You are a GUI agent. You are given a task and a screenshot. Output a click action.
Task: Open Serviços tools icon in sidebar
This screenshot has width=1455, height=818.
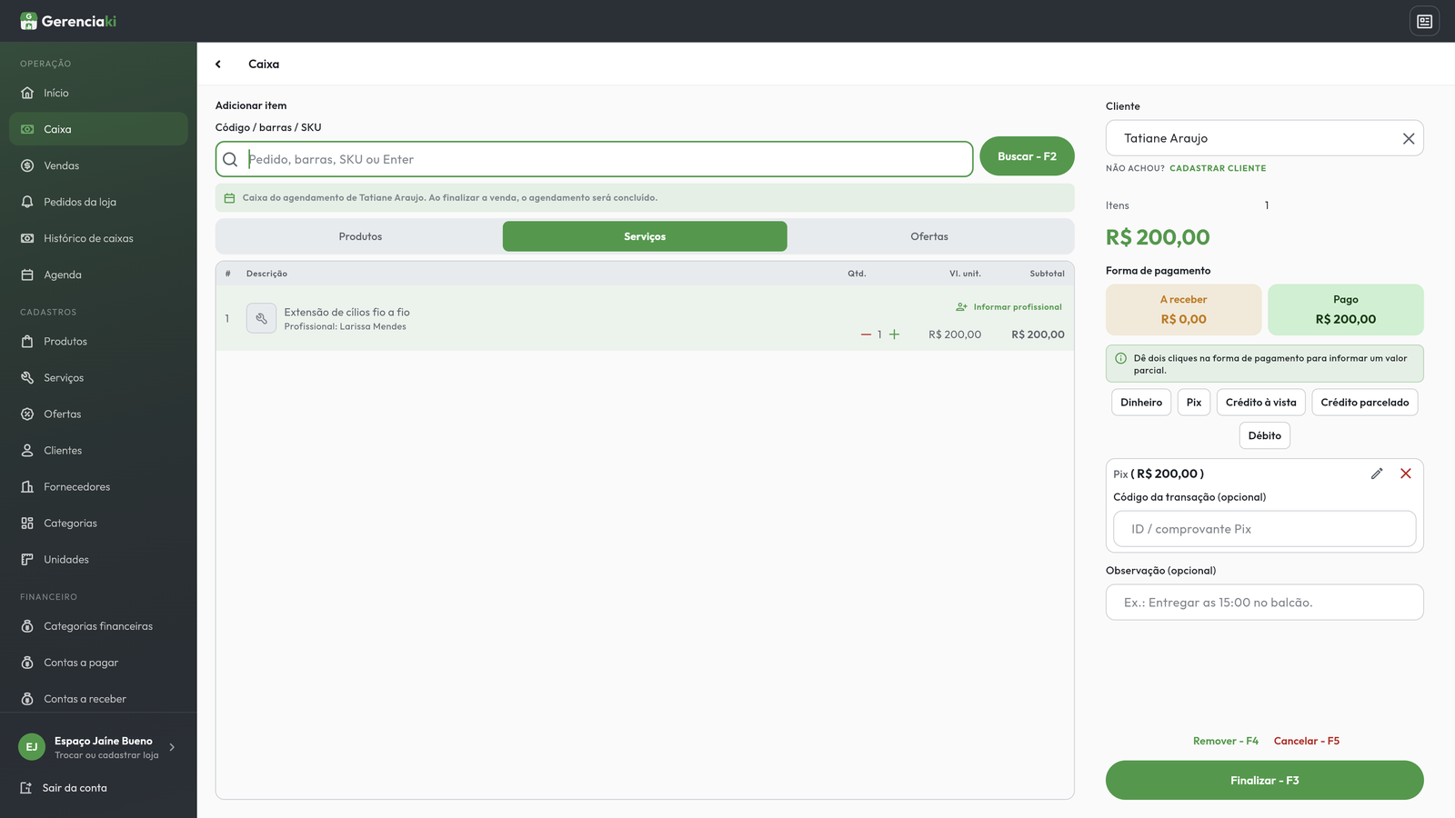(27, 377)
